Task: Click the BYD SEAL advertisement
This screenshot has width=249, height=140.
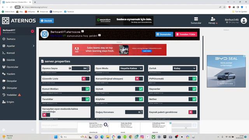Action: (x=226, y=71)
